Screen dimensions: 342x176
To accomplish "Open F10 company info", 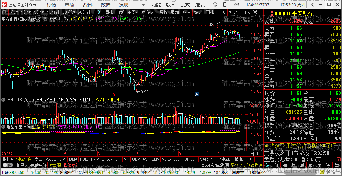I will click(222, 13).
